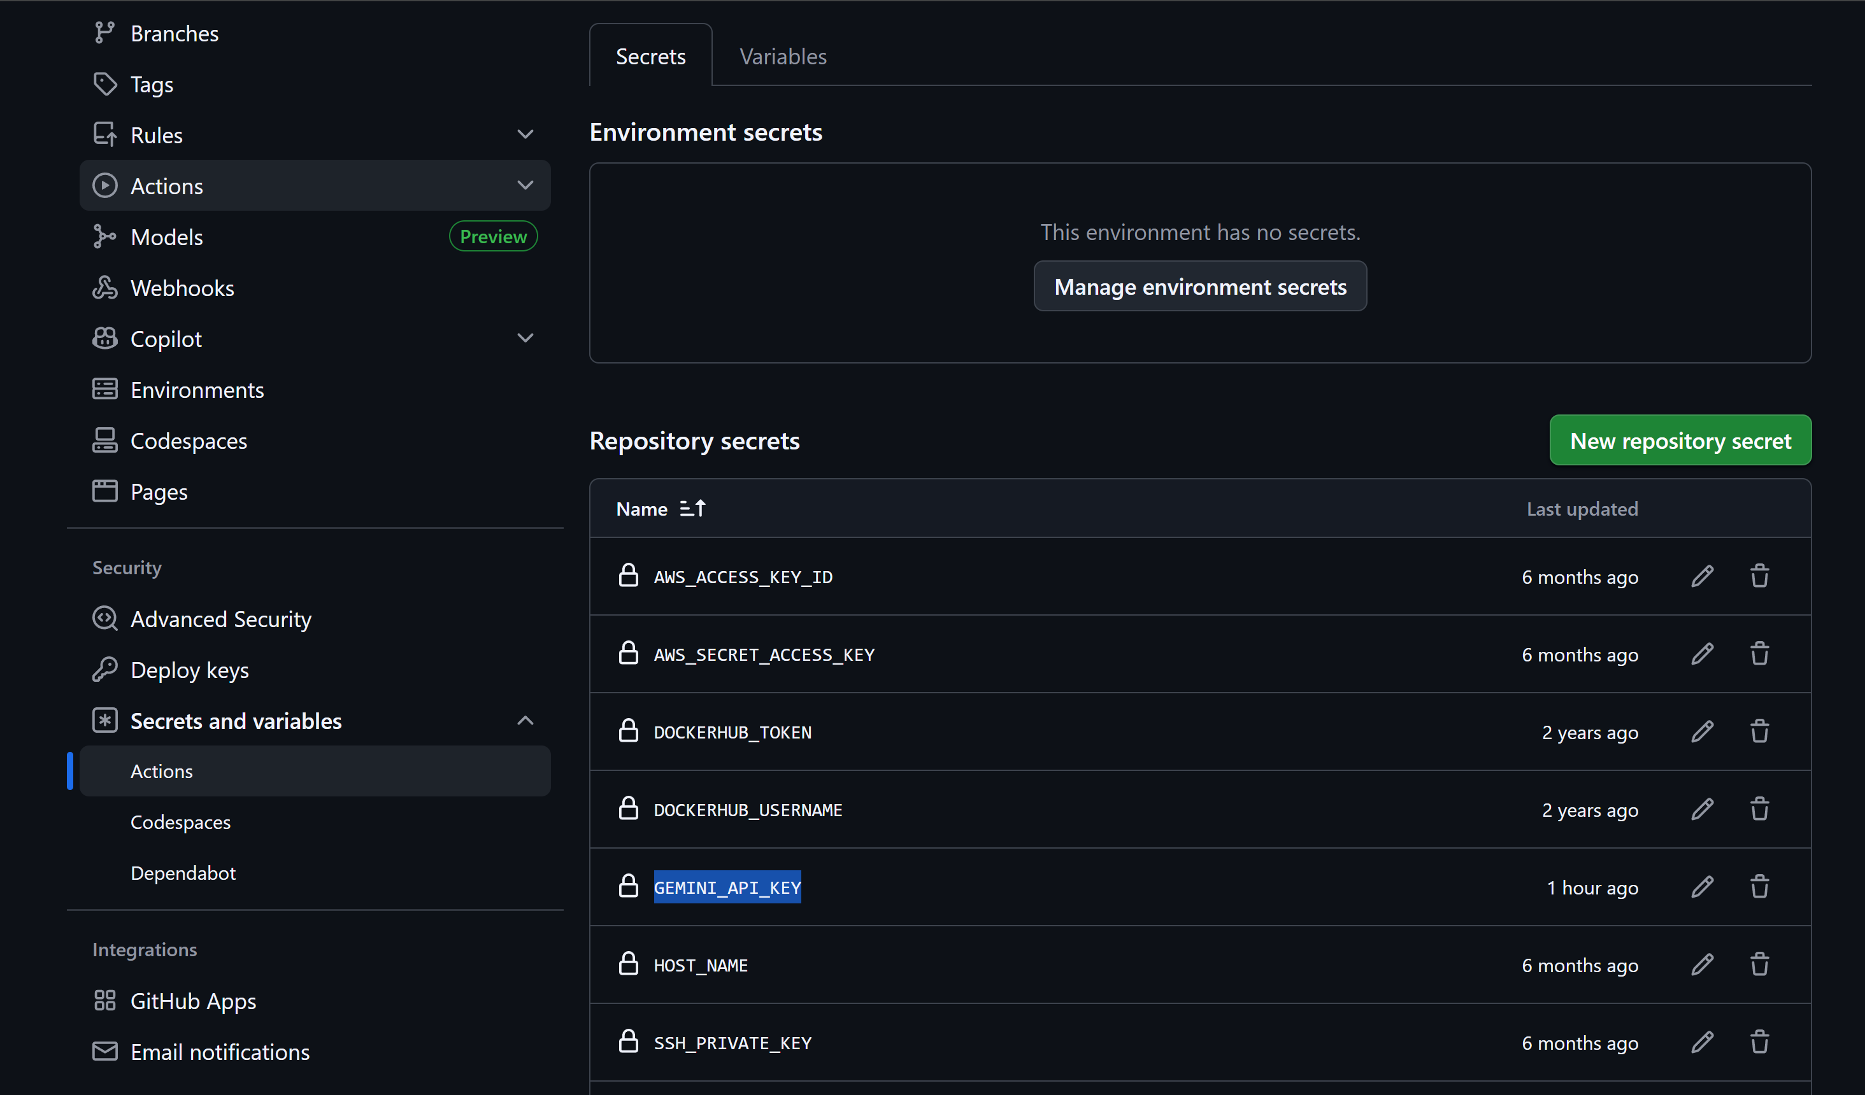Viewport: 1865px width, 1095px height.
Task: Click the highlighted GEMINI_API_KEY name
Action: tap(727, 887)
